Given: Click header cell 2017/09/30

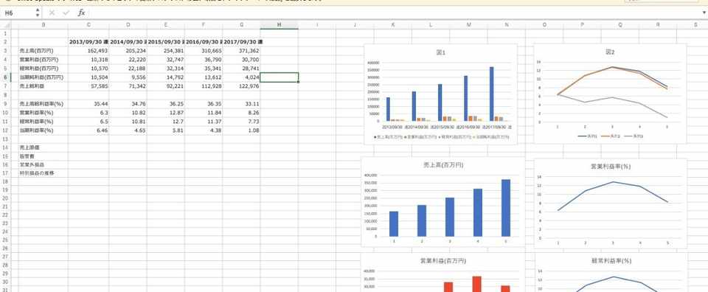Looking at the screenshot, I should (x=241, y=41).
